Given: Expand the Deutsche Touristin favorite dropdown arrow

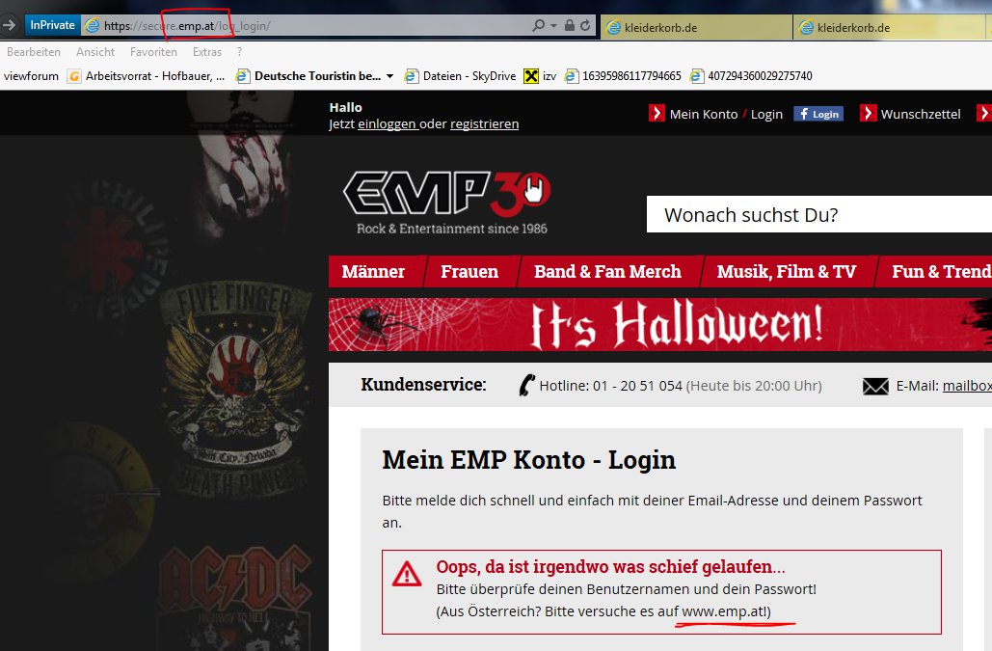Looking at the screenshot, I should tap(389, 76).
